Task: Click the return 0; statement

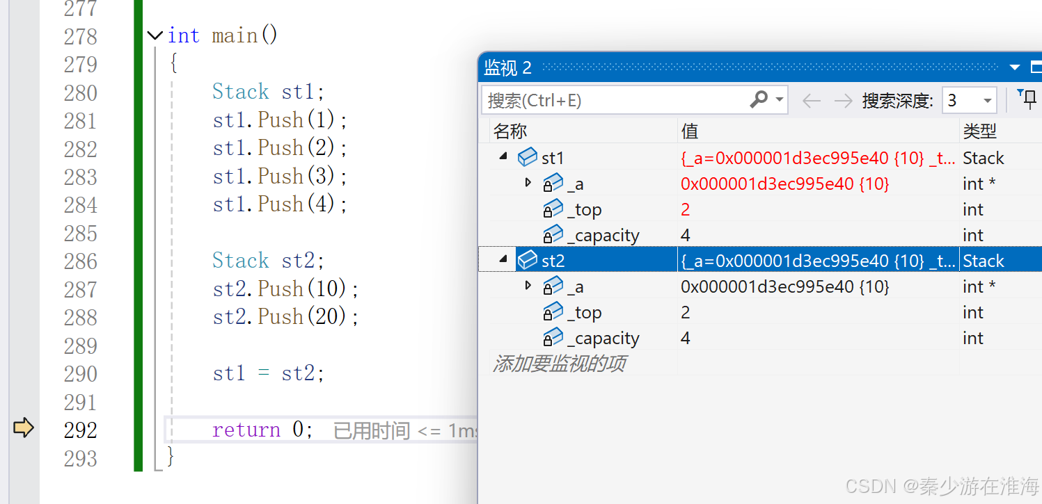Action: tap(263, 430)
